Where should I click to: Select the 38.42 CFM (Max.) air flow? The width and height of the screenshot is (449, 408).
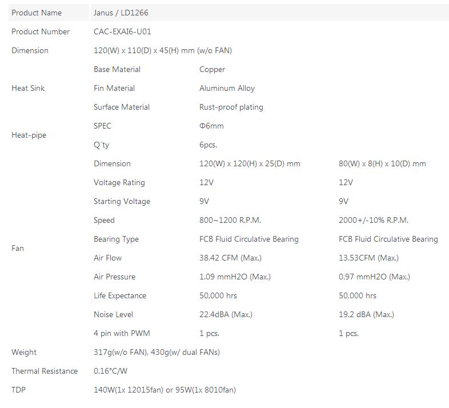(x=229, y=258)
